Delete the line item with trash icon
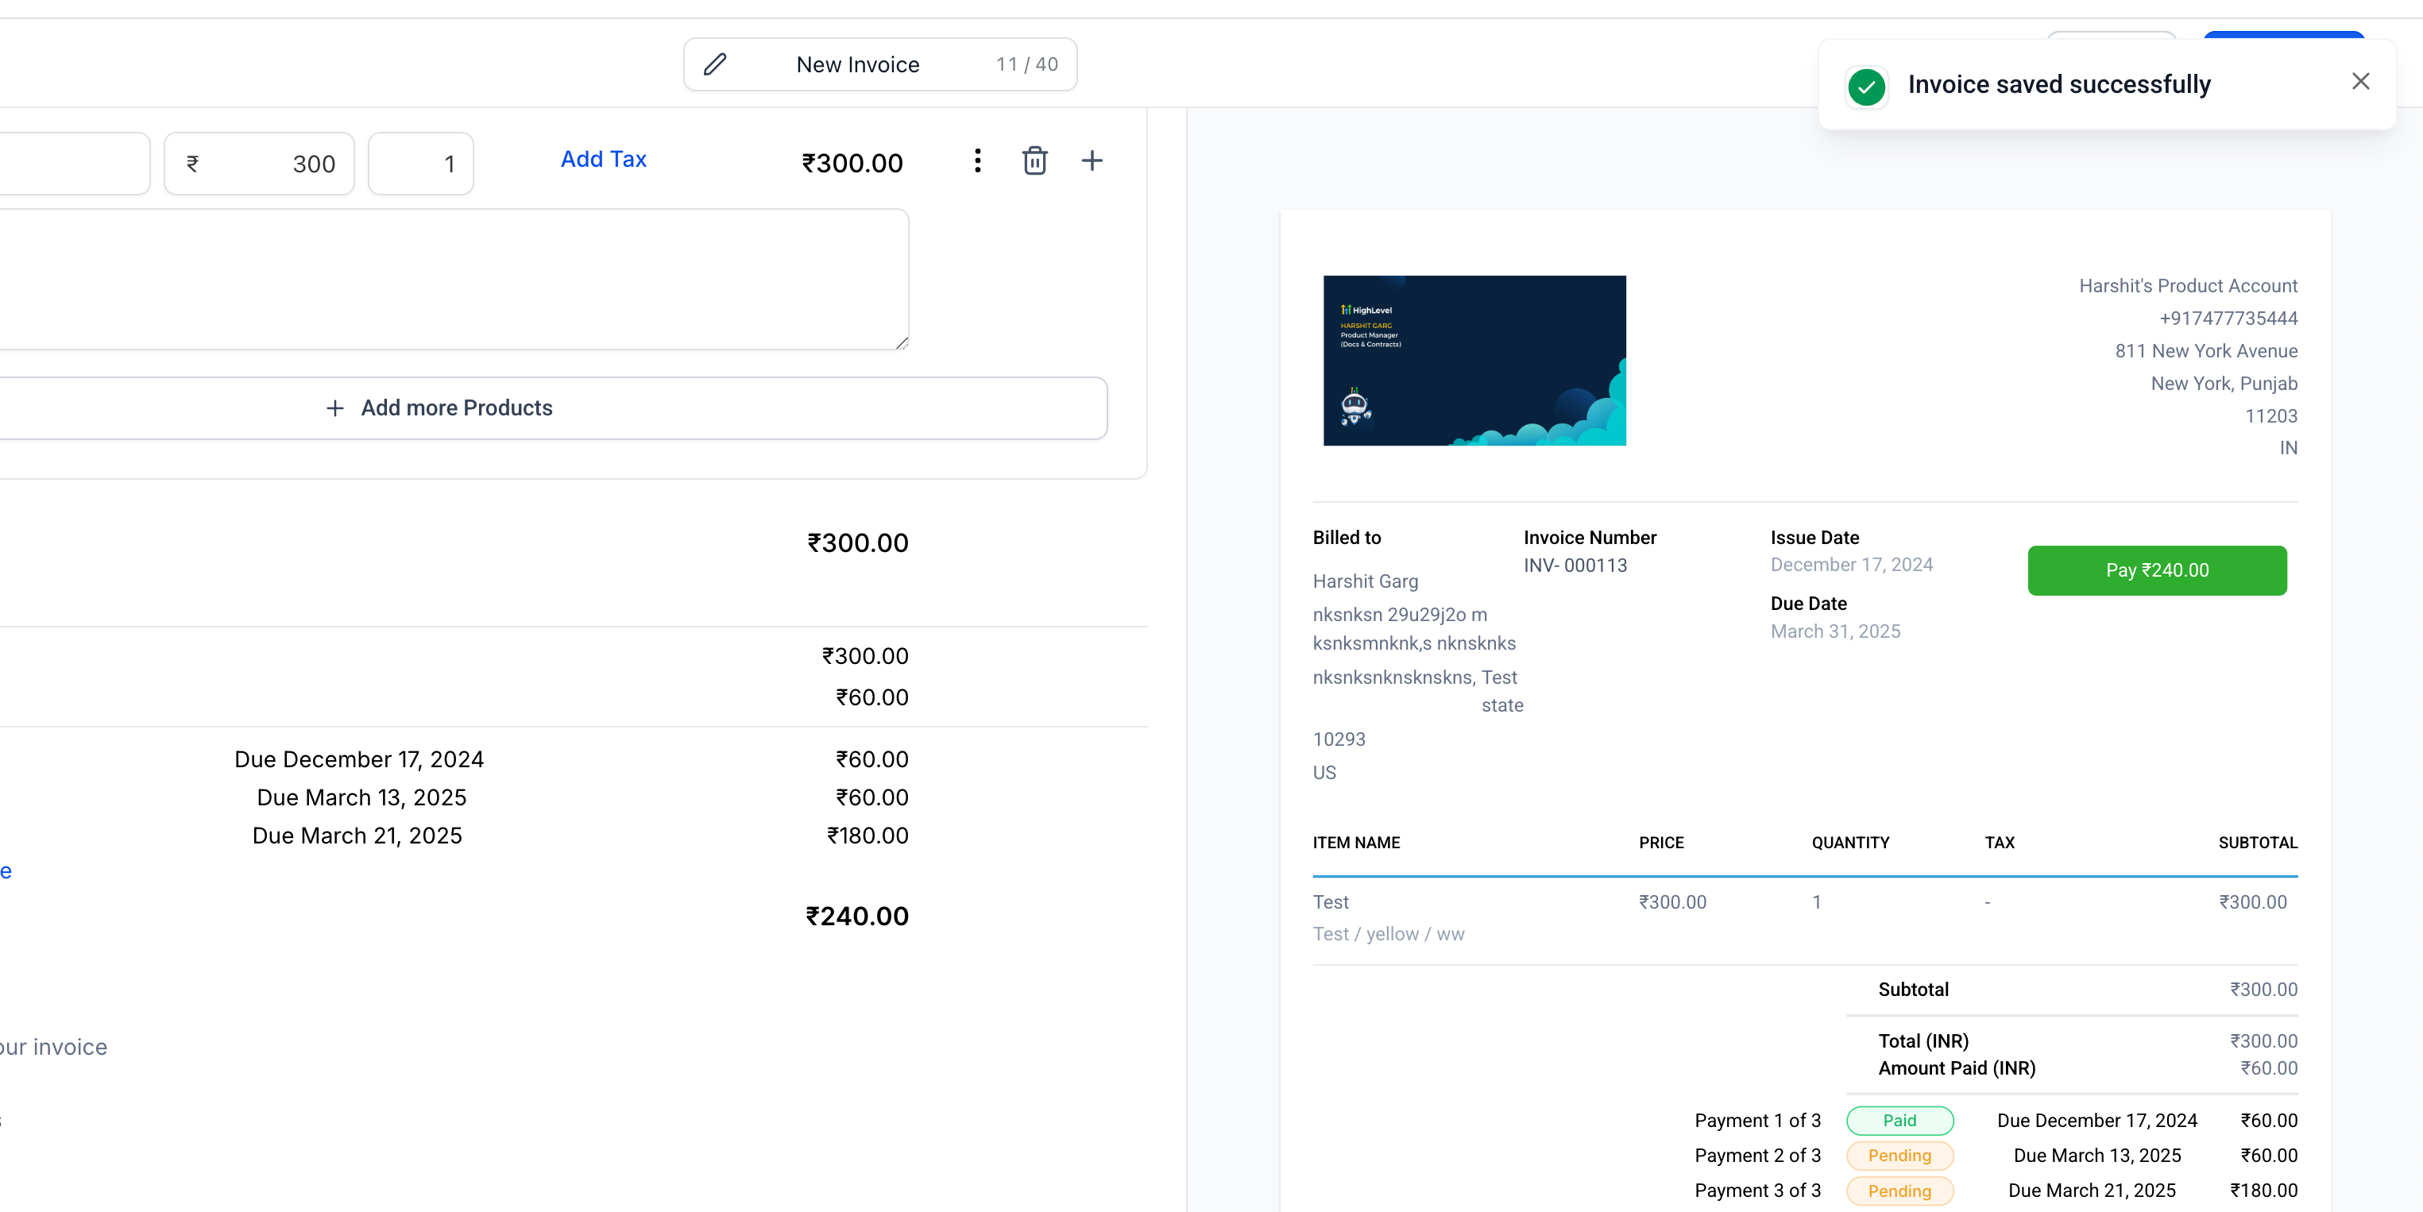2423x1212 pixels. (1034, 160)
